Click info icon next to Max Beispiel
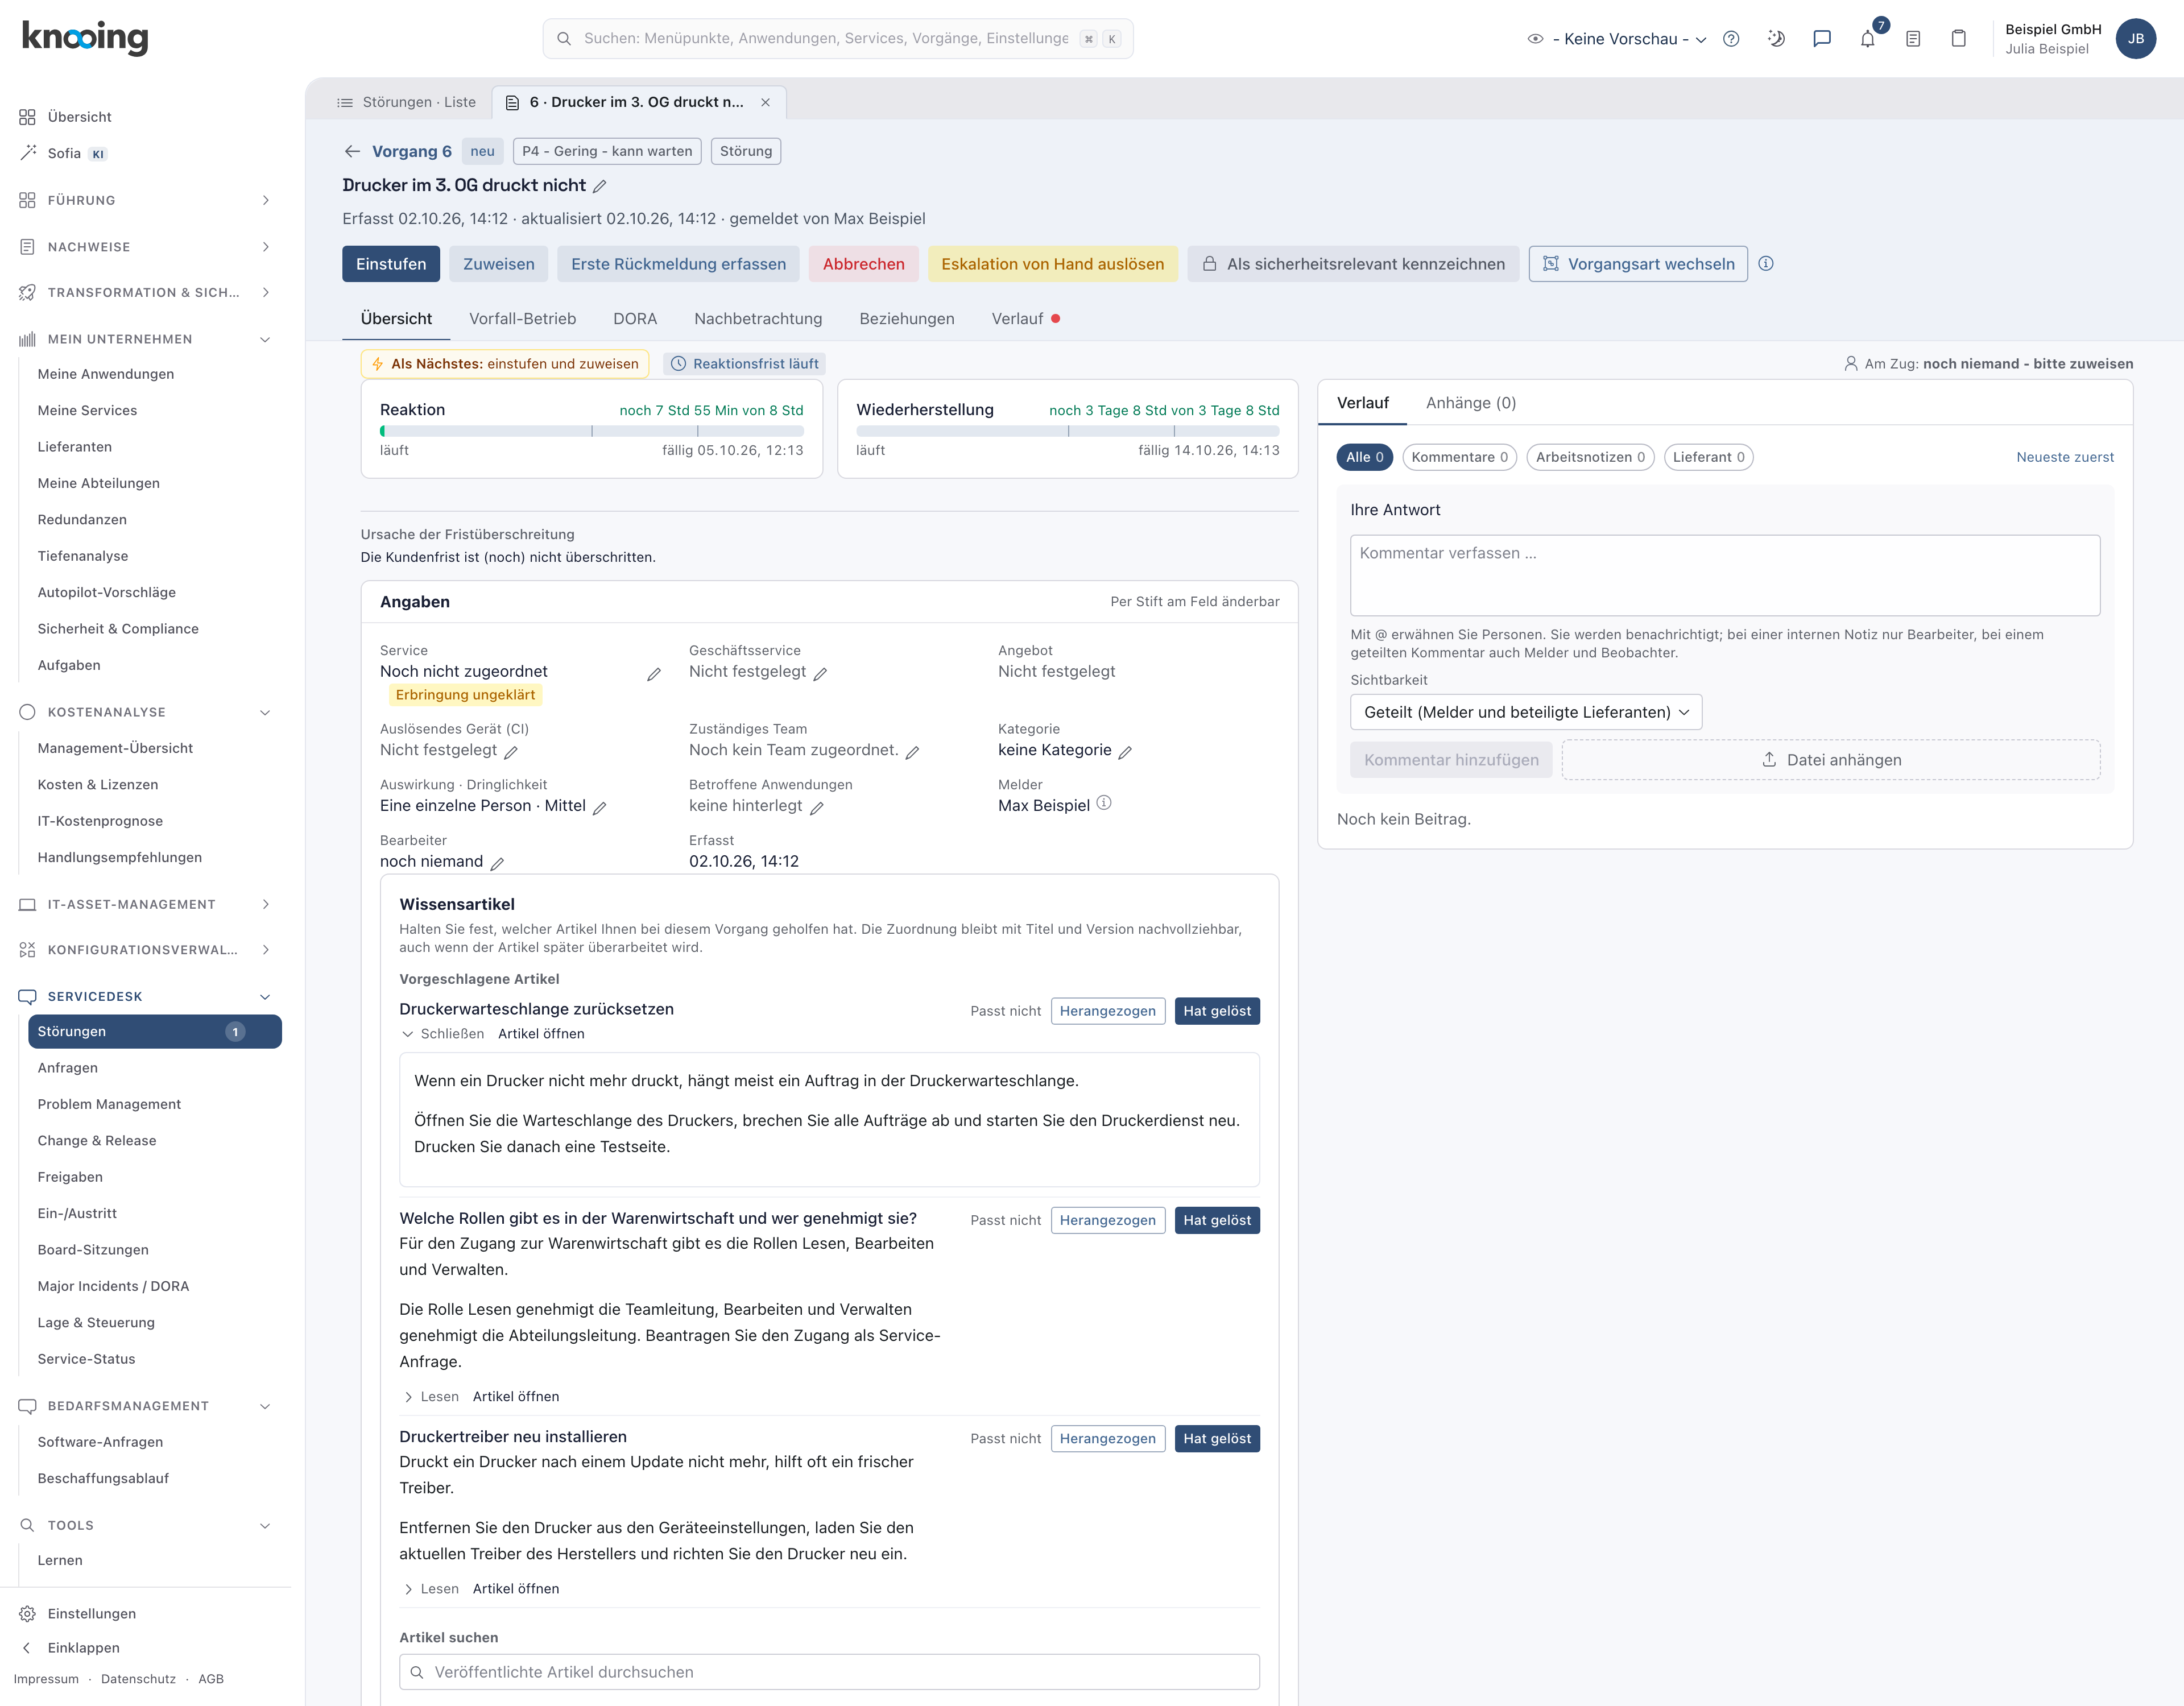Image resolution: width=2184 pixels, height=1706 pixels. 1104,803
